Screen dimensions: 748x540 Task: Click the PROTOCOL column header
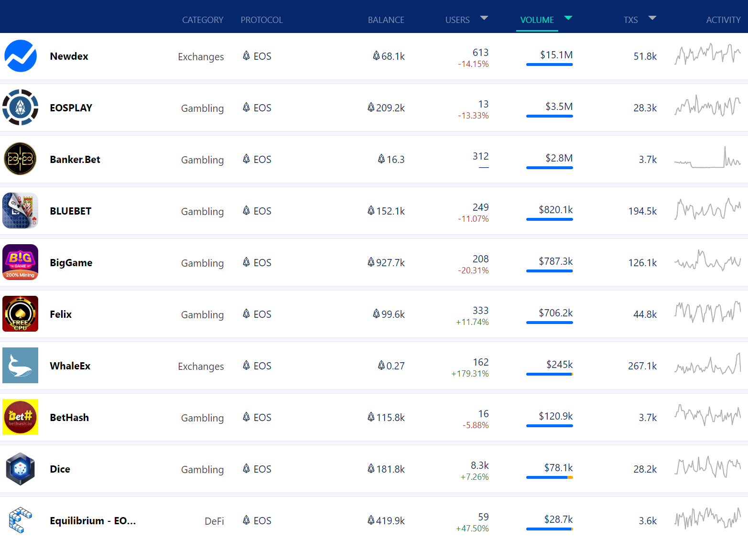click(x=261, y=20)
